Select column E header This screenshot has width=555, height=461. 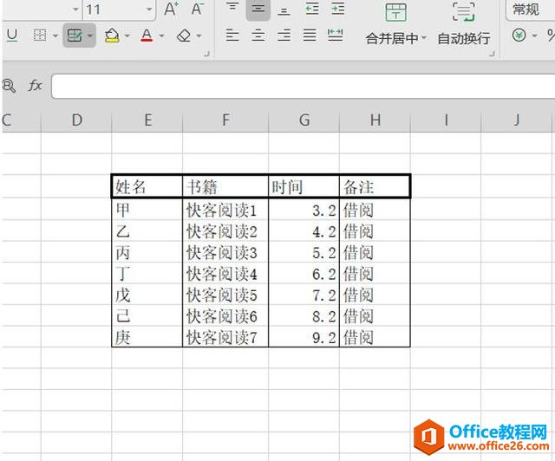tap(147, 120)
